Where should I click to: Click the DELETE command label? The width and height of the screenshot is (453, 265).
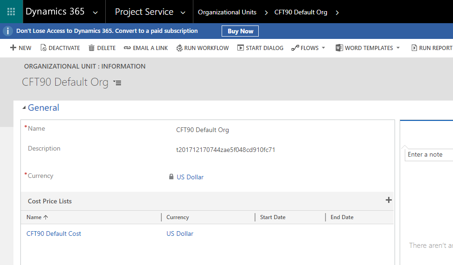point(106,48)
